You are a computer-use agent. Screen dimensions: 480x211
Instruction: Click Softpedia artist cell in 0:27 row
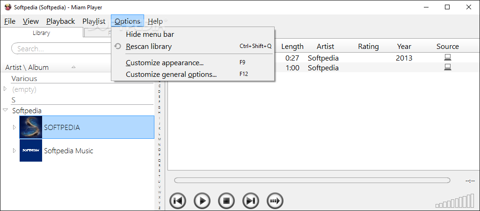[323, 58]
